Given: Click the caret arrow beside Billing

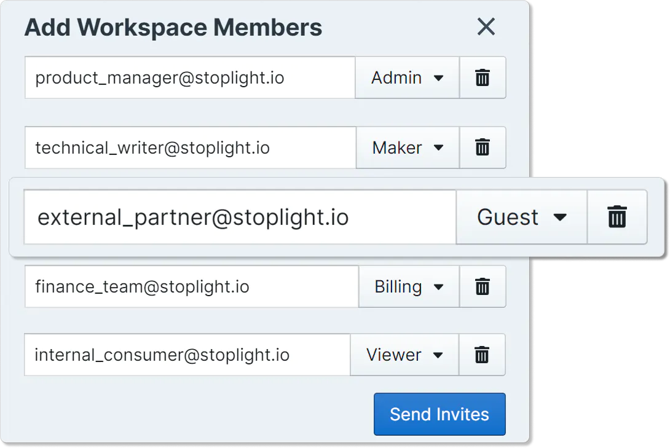Looking at the screenshot, I should click(x=438, y=287).
